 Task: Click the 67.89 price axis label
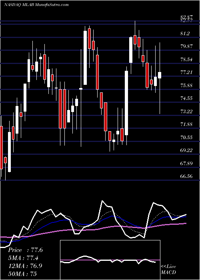coord(187,163)
